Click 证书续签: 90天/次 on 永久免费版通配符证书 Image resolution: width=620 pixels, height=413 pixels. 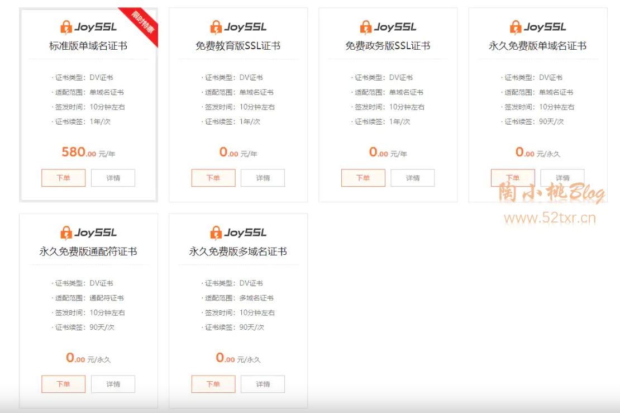(x=83, y=327)
